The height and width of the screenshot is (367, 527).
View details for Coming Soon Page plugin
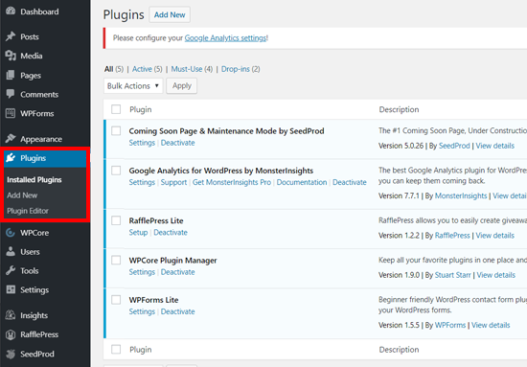(x=494, y=146)
